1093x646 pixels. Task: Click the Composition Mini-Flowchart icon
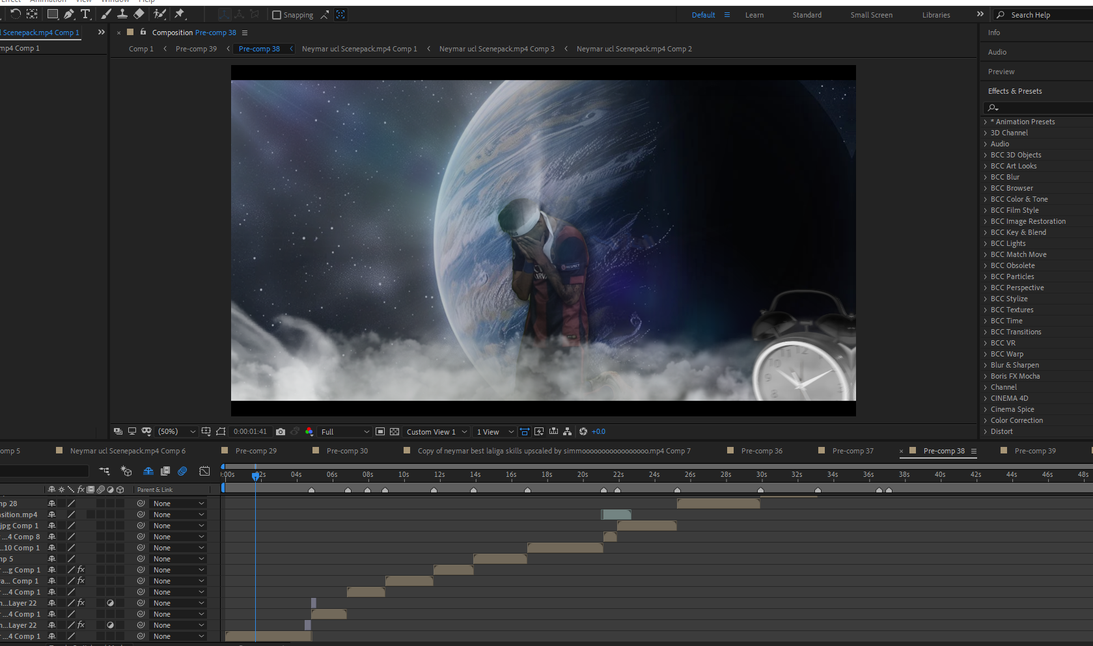tap(104, 471)
